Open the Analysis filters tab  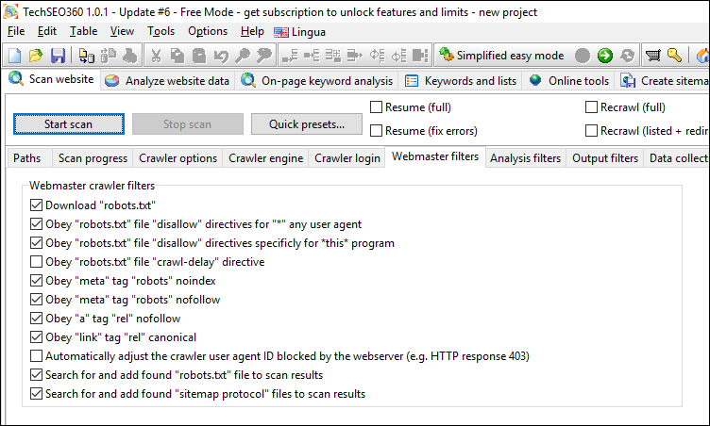pyautogui.click(x=525, y=158)
